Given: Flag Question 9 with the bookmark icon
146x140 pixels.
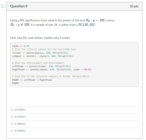Looking at the screenshot, I should click(x=3, y=6).
